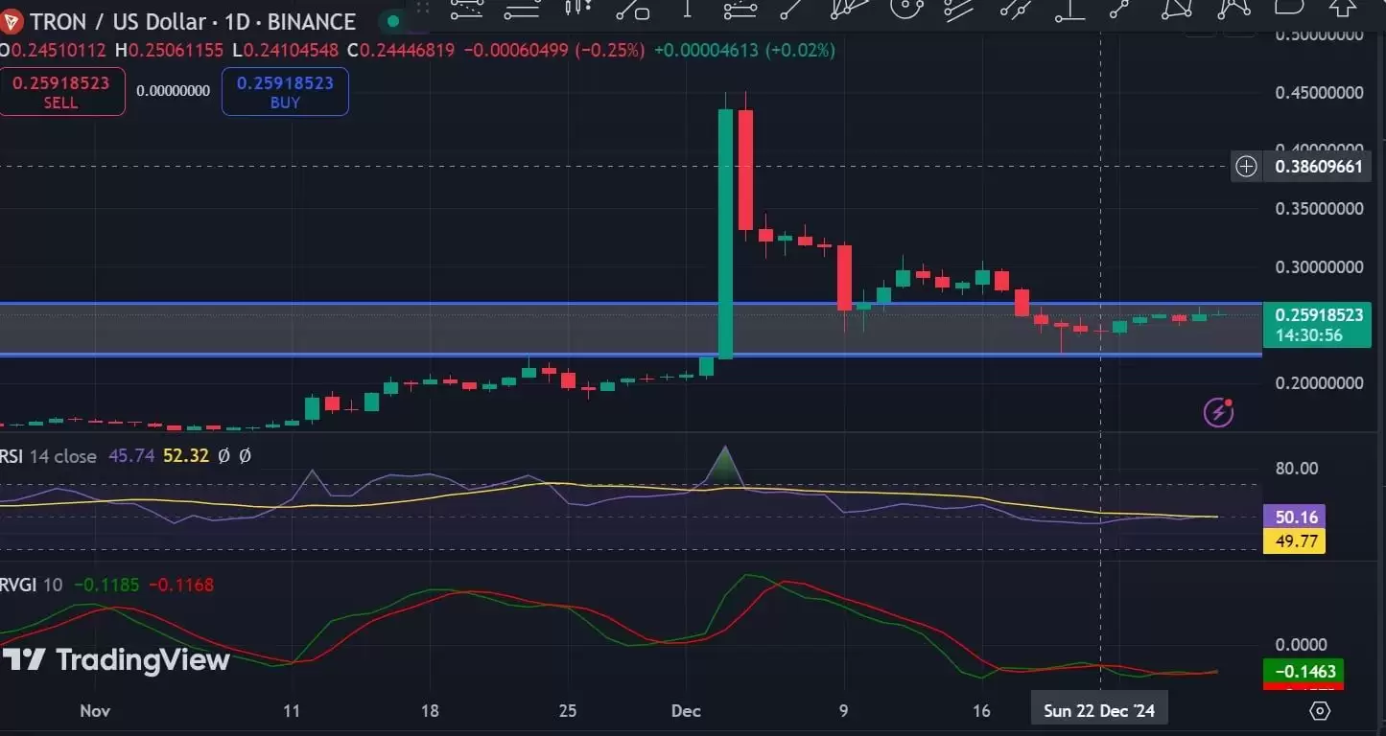Click the purple 50.16 RSI value label
Viewport: 1386px width, 736px height.
[1294, 517]
